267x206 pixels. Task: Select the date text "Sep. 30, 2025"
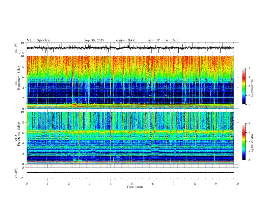94,40
